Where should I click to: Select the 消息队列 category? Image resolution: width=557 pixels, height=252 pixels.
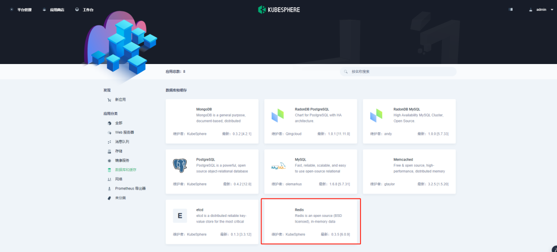click(122, 141)
